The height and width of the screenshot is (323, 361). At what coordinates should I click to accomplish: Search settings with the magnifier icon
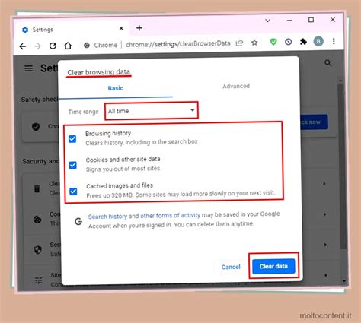click(328, 63)
